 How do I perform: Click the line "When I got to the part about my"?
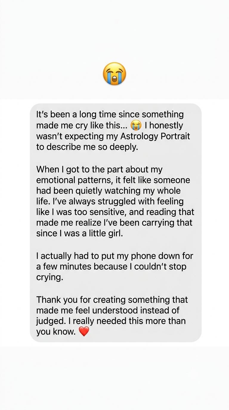click(x=99, y=170)
